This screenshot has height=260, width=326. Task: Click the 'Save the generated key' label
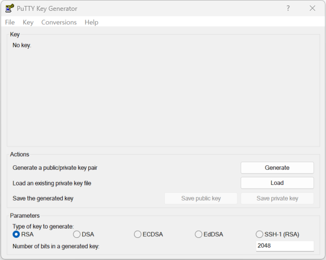[43, 198]
